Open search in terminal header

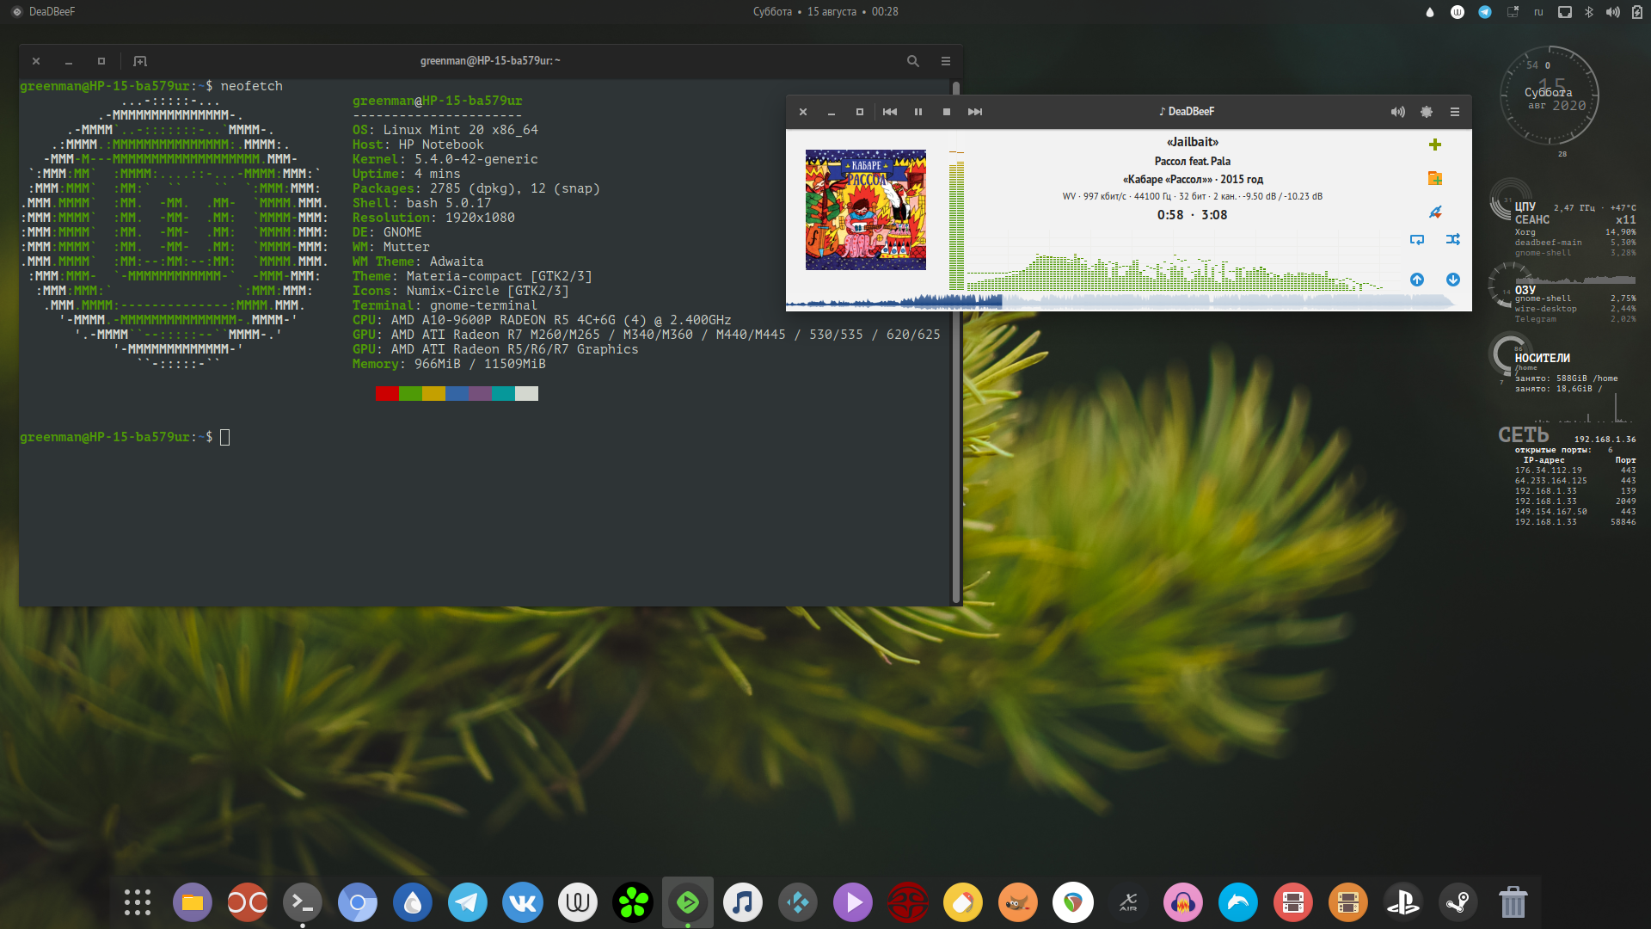click(x=913, y=61)
